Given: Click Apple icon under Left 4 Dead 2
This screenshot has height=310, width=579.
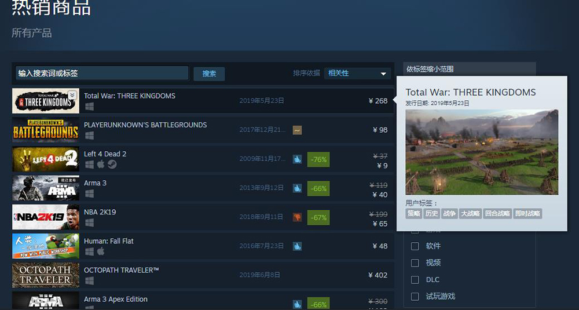Looking at the screenshot, I should pyautogui.click(x=101, y=164).
